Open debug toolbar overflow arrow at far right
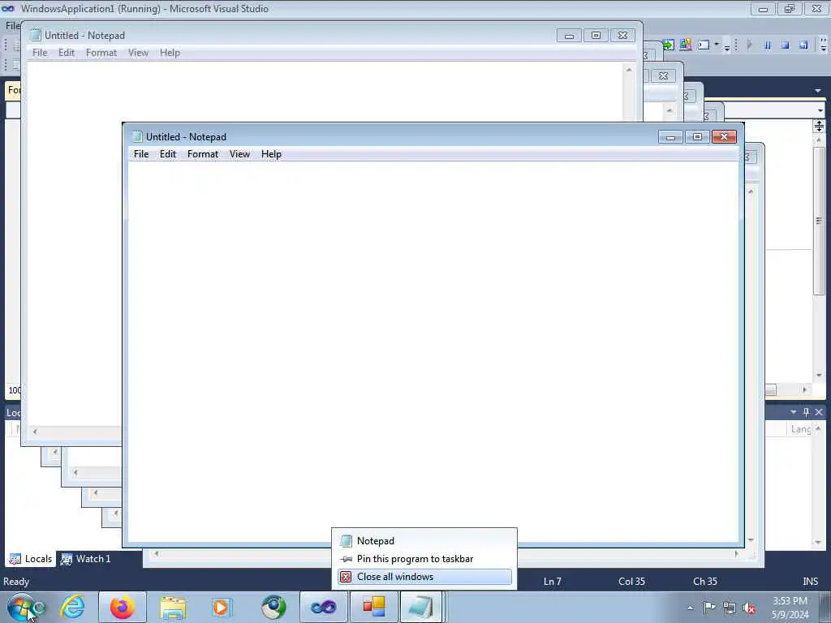Image resolution: width=831 pixels, height=623 pixels. (824, 45)
